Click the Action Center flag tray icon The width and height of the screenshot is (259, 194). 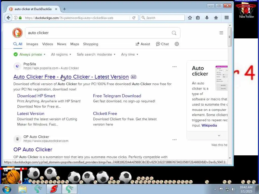point(221,189)
